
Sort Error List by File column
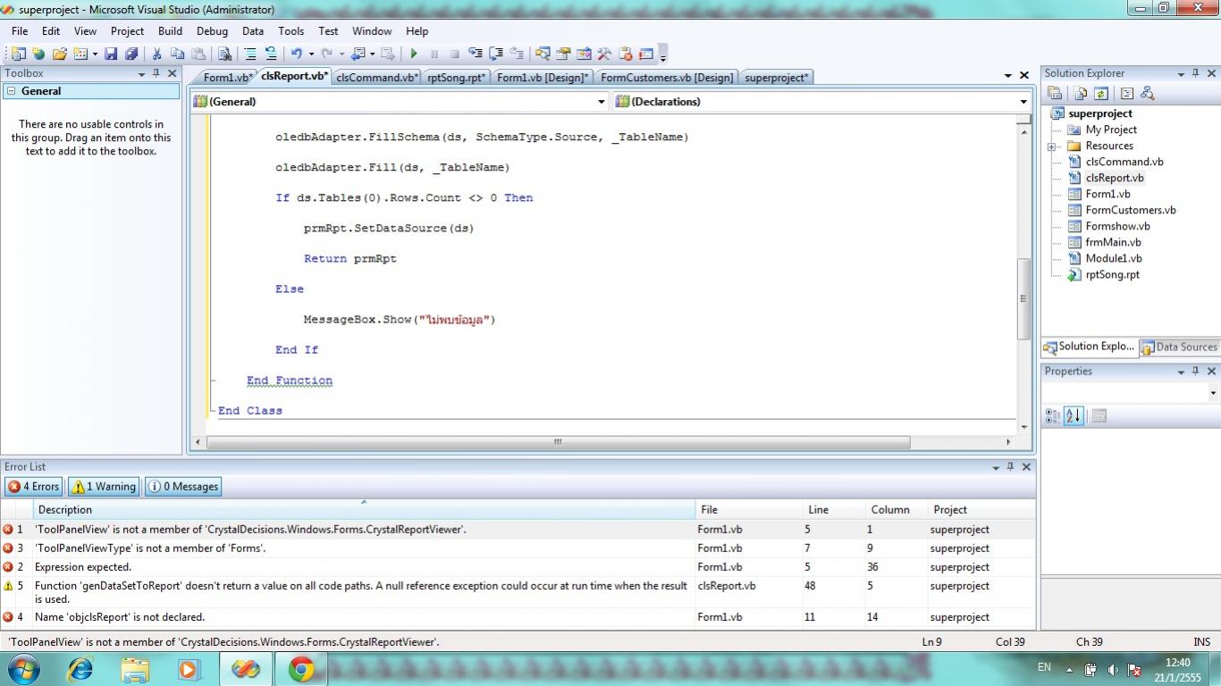point(750,509)
